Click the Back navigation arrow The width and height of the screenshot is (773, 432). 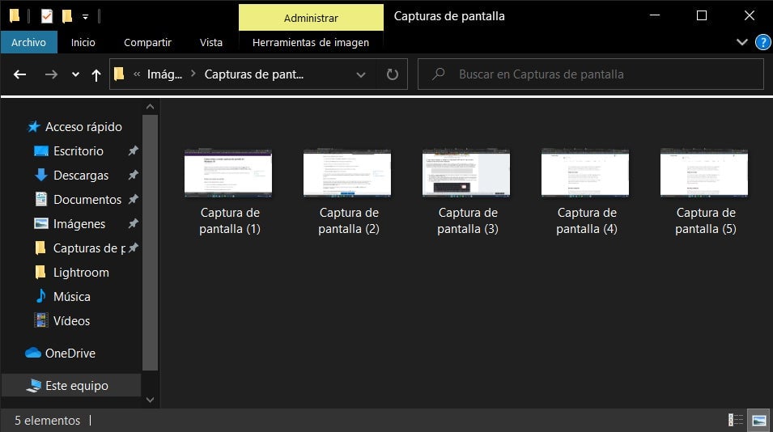[x=20, y=74]
